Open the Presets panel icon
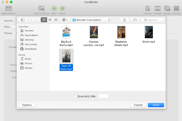Viewport: 182px width, 121px height. click(148, 8)
